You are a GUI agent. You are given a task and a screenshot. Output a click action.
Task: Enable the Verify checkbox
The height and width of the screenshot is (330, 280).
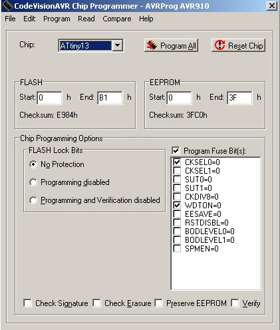[235, 303]
